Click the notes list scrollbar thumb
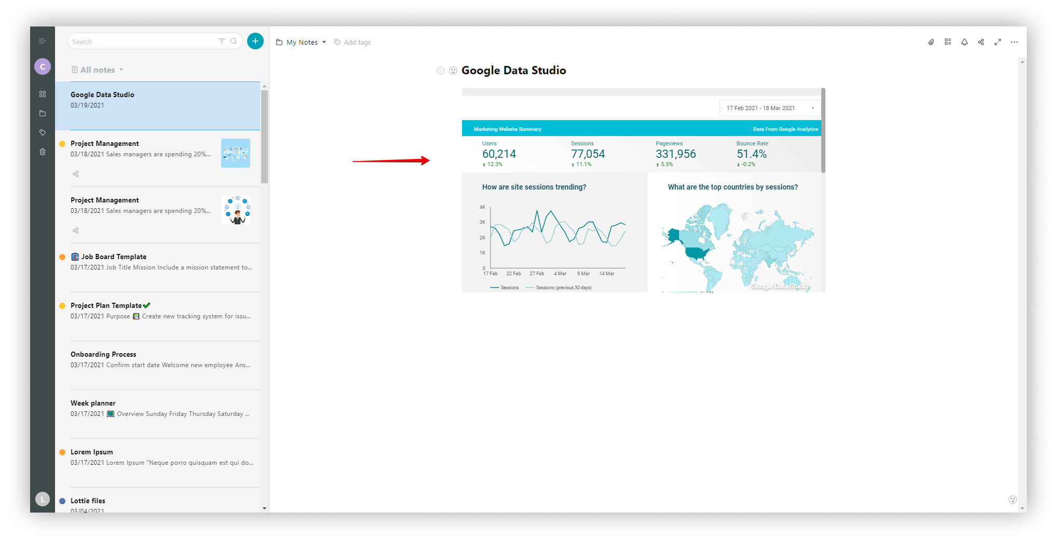This screenshot has width=1058, height=538. (265, 137)
